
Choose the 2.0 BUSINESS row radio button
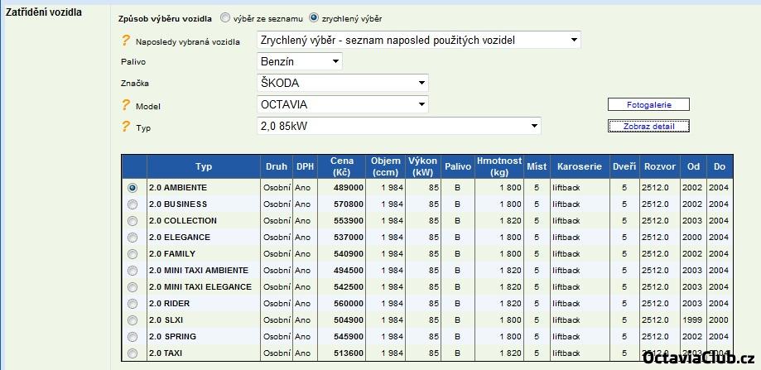132,204
